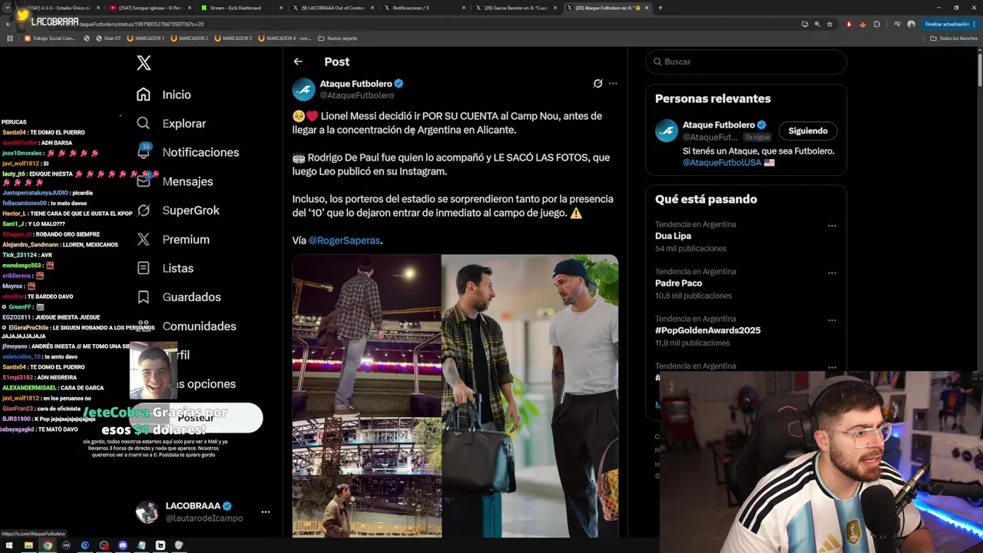Open the Ataque Futbolero author name
Viewport: 983px width, 553px height.
pyautogui.click(x=356, y=84)
